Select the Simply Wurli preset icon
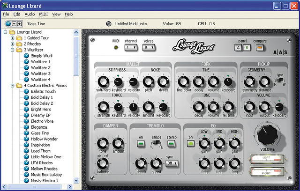Screen dimensions: 300x191 [x=26, y=56]
